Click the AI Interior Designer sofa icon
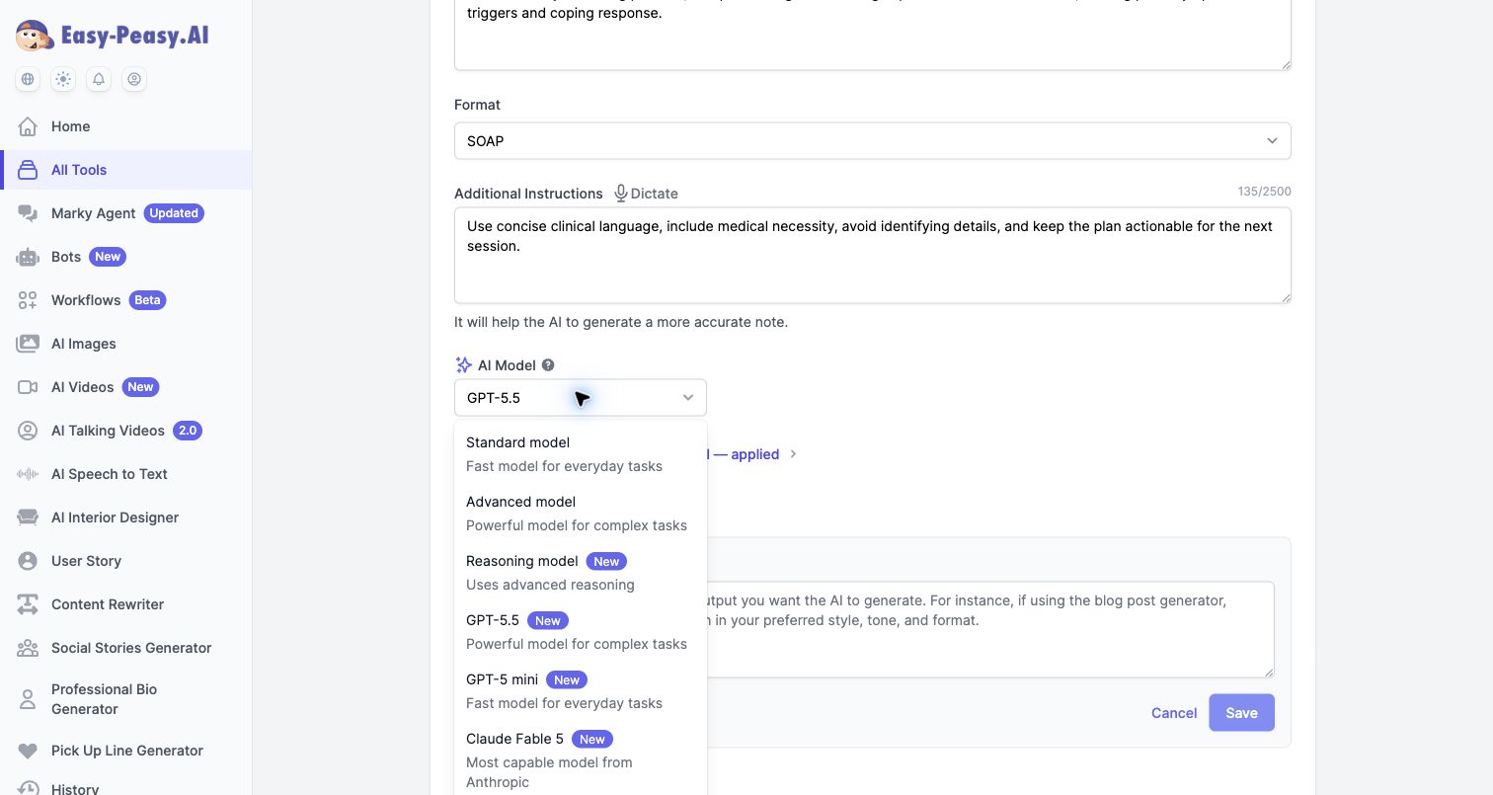 28,517
